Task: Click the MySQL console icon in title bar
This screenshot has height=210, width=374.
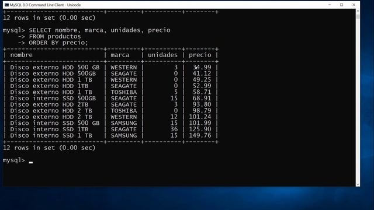Action: click(6, 5)
